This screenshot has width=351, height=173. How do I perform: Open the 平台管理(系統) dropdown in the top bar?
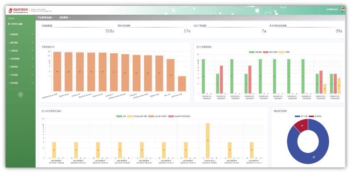(46, 17)
